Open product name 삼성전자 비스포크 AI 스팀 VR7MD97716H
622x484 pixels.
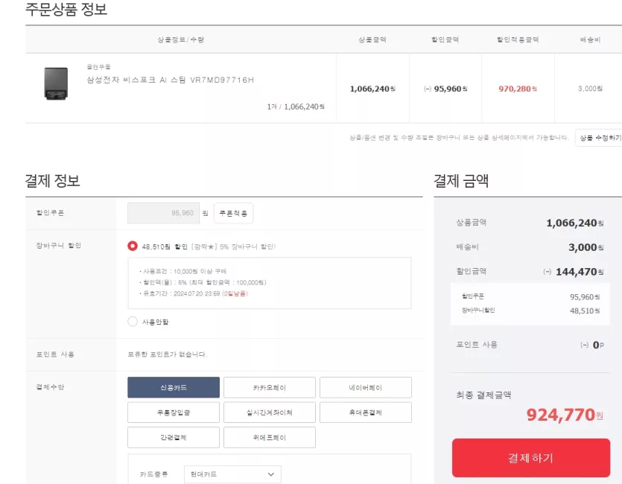[x=170, y=80]
